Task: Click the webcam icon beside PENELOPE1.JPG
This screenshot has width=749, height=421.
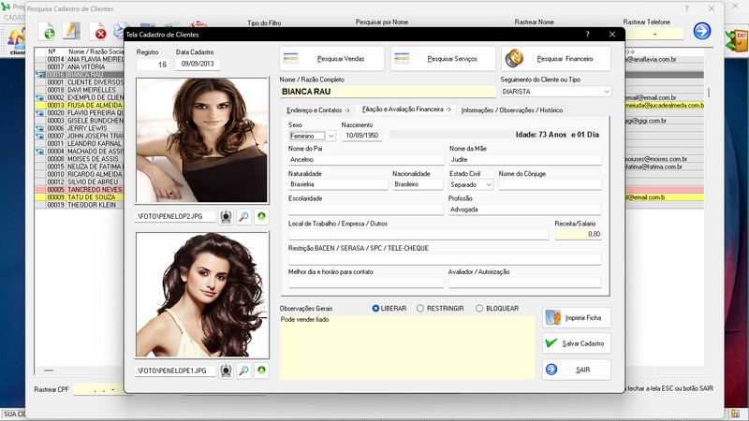Action: tap(226, 370)
